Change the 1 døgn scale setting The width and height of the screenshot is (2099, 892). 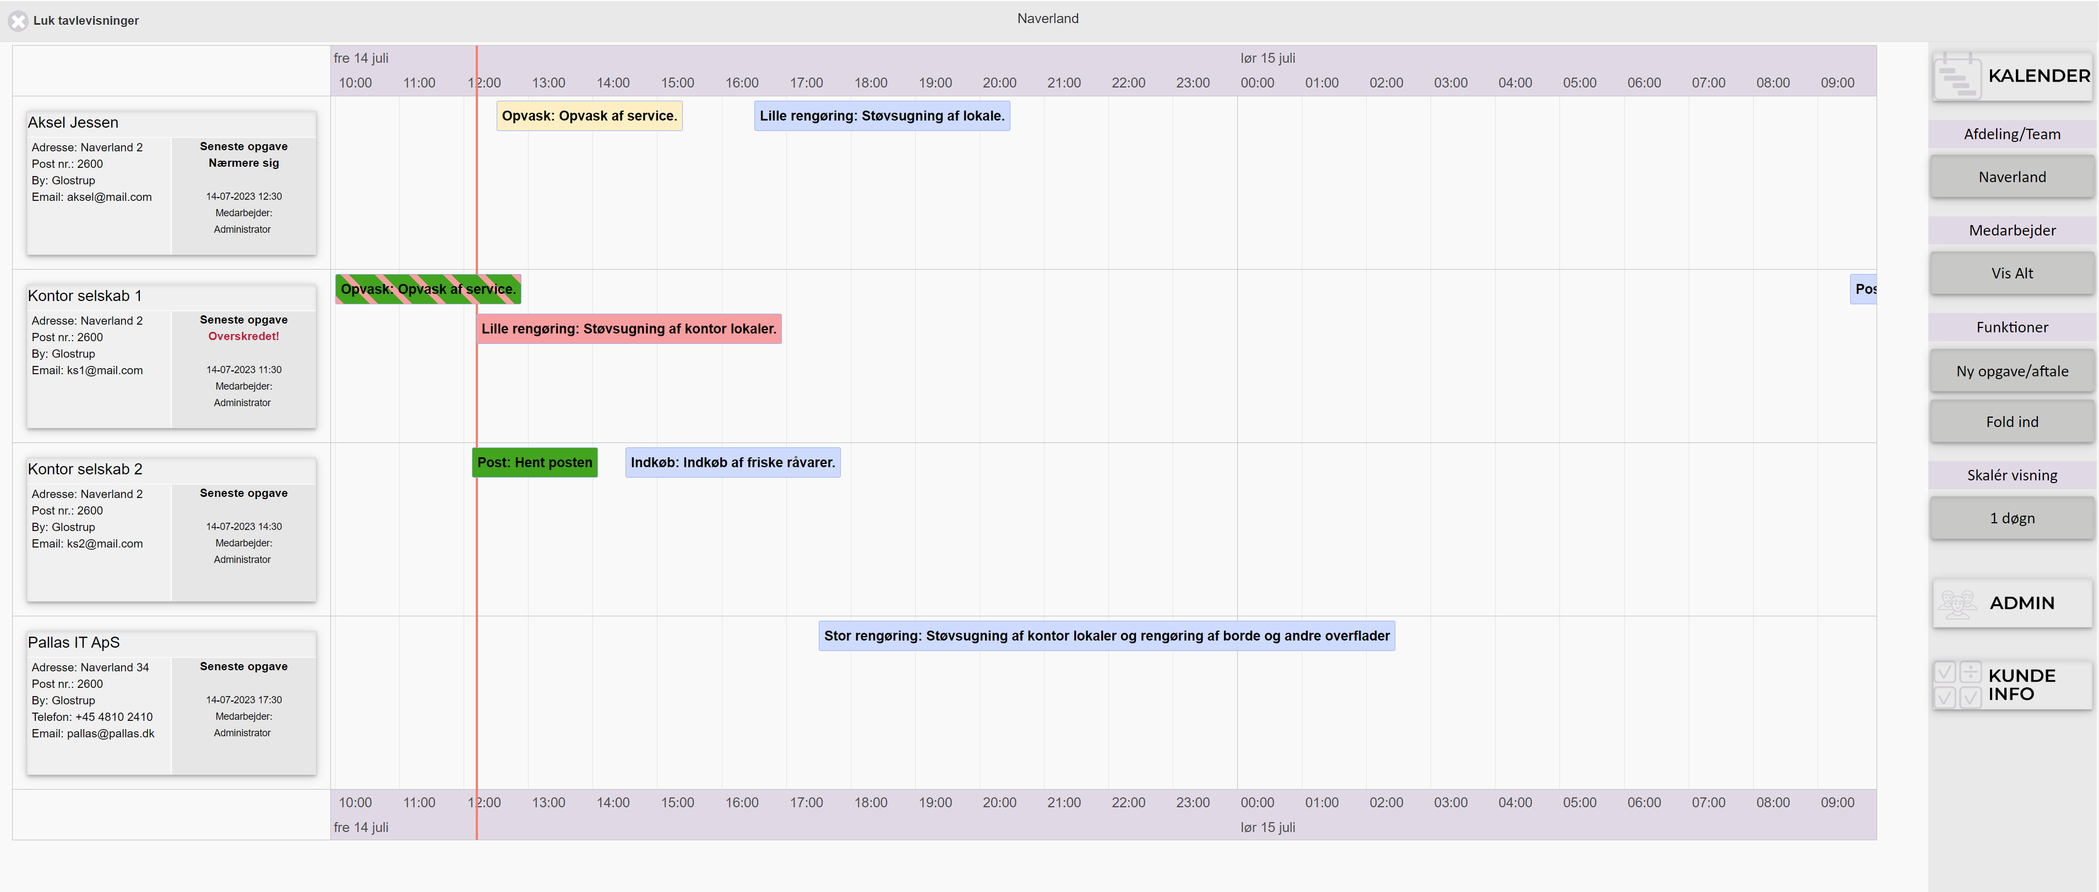[2011, 518]
